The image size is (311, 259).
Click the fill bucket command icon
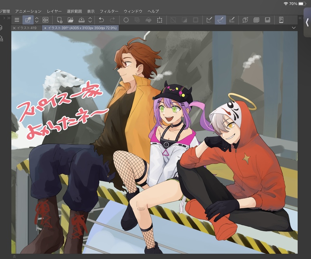pyautogui.click(x=148, y=20)
